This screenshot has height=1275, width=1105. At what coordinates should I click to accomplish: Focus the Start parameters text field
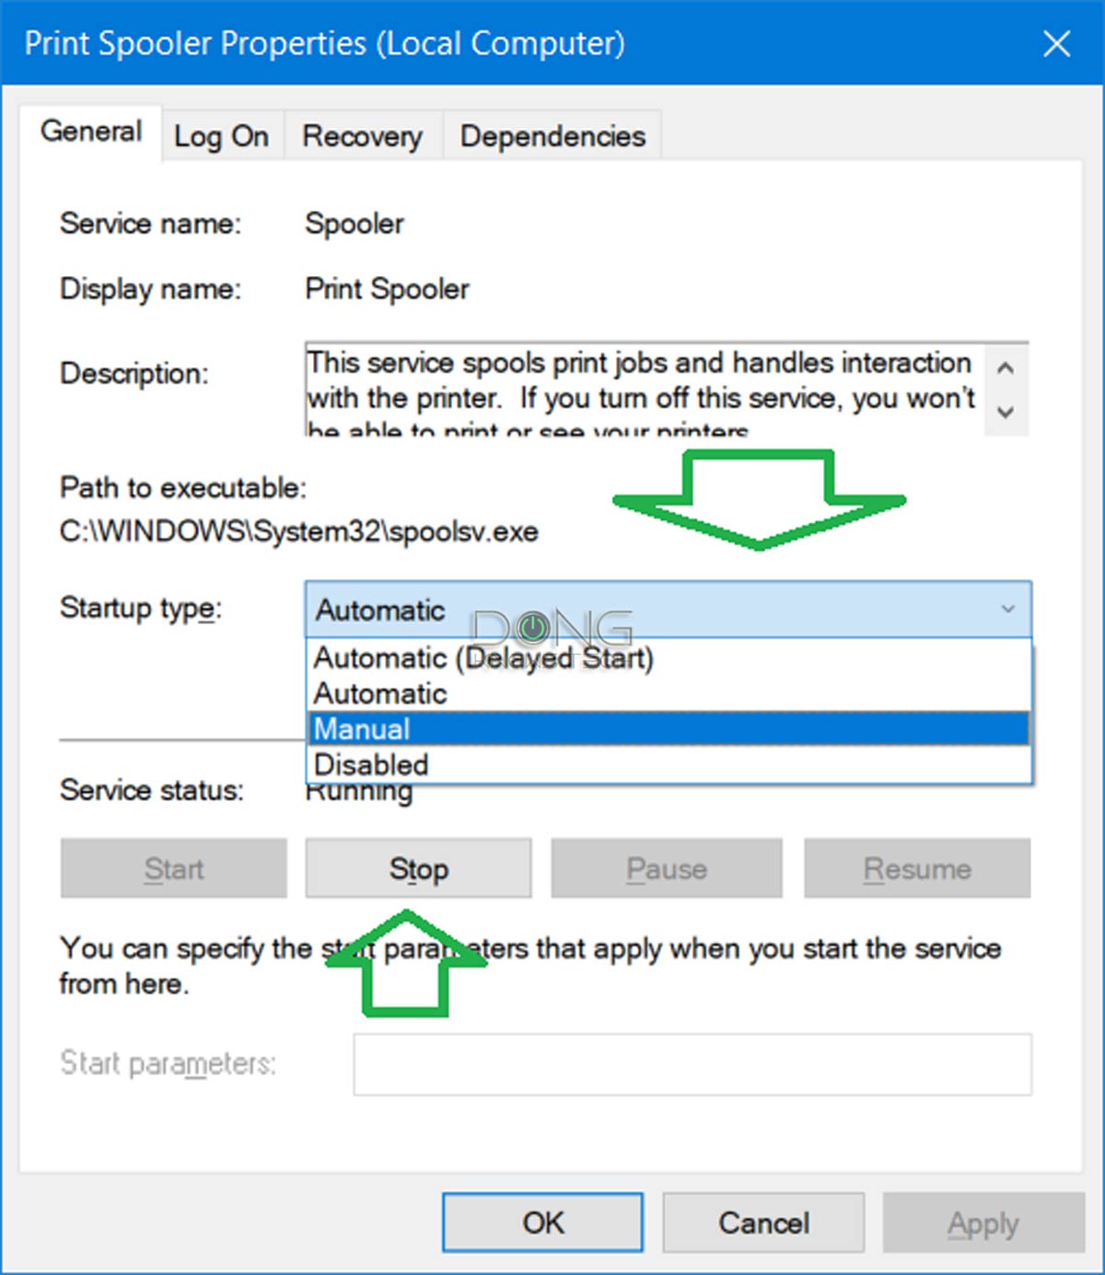tap(692, 1064)
